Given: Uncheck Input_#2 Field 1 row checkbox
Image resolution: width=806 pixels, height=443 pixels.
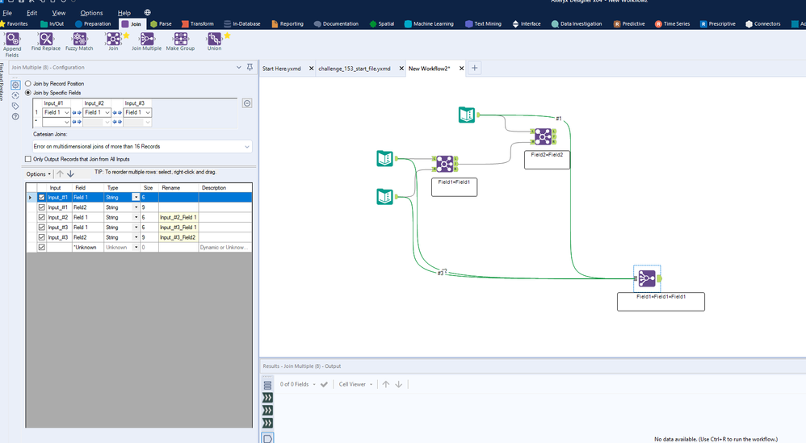Looking at the screenshot, I should click(x=42, y=217).
